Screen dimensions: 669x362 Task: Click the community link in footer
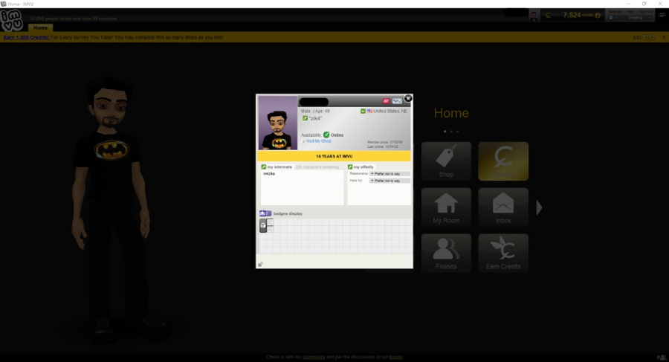314,357
